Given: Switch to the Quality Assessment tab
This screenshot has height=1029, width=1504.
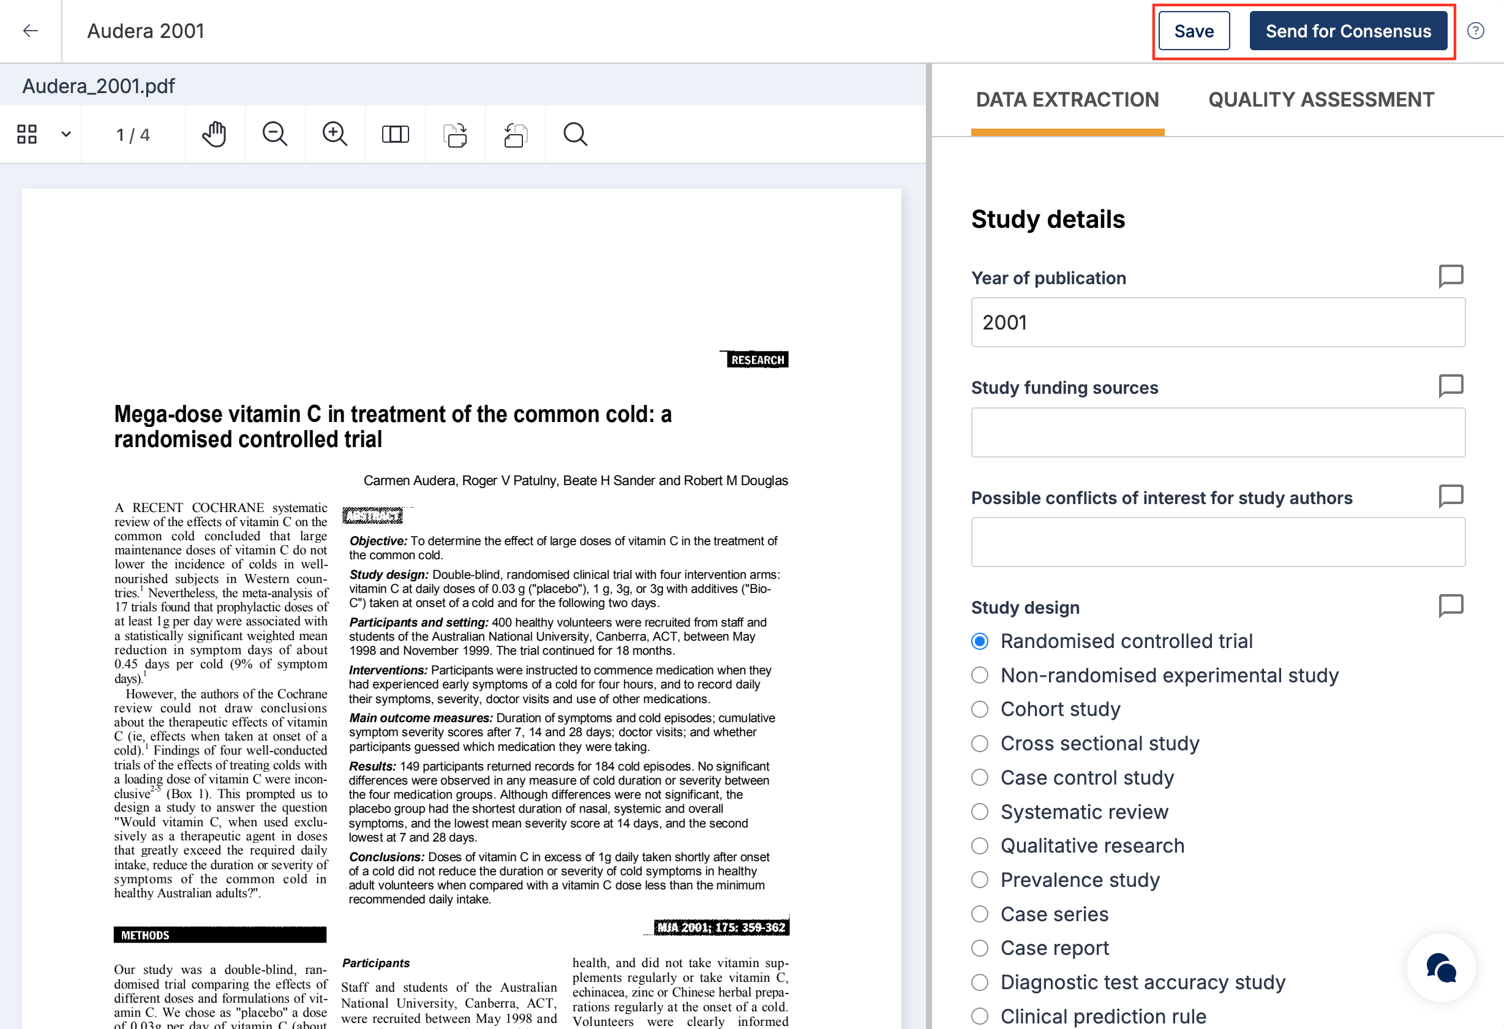Looking at the screenshot, I should (1321, 100).
